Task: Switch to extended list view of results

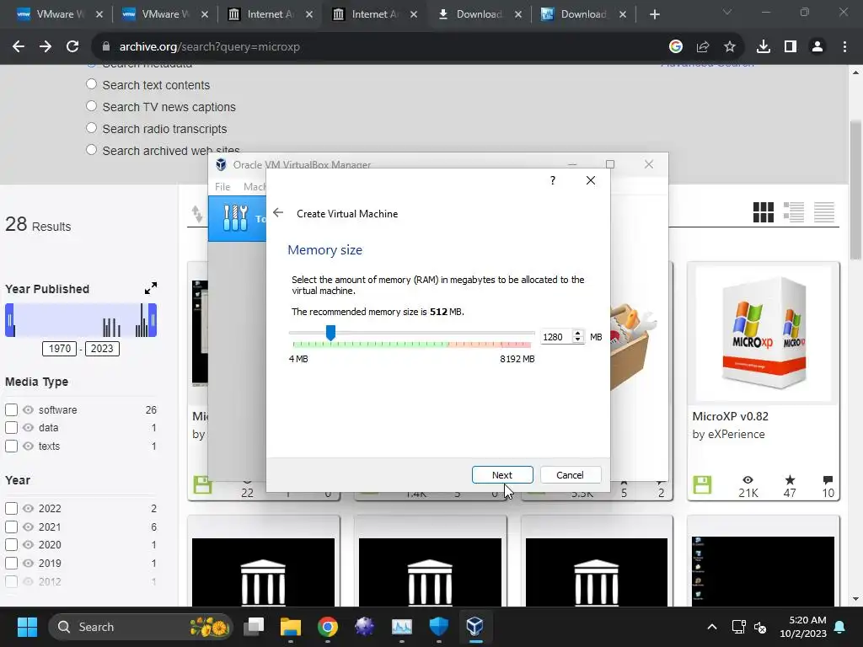Action: click(x=794, y=211)
